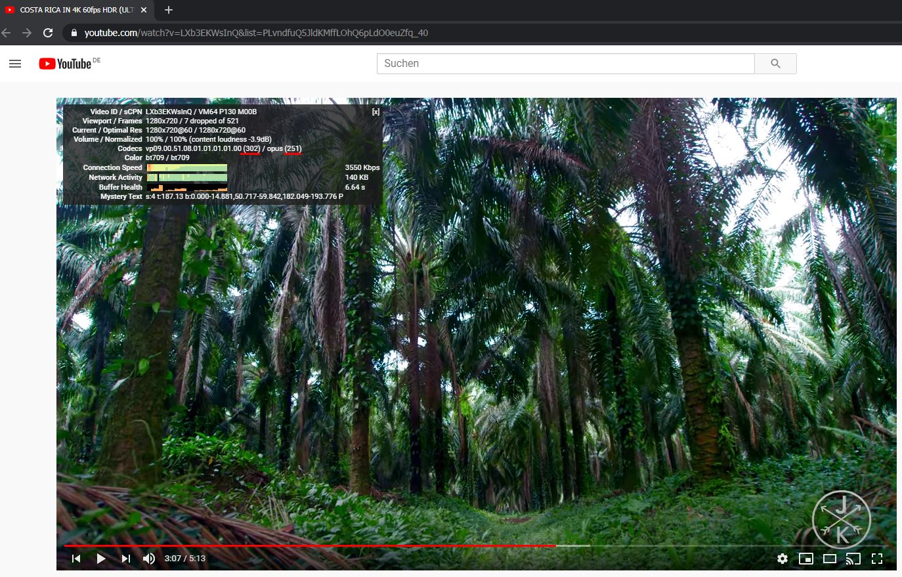
Task: Mute the video volume
Action: click(149, 559)
